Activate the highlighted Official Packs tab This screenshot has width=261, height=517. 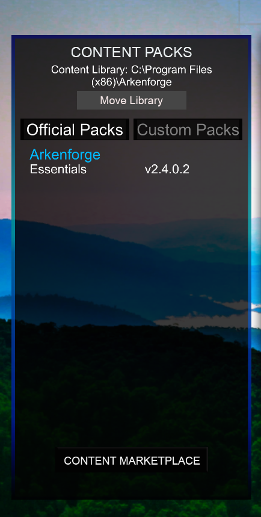75,129
